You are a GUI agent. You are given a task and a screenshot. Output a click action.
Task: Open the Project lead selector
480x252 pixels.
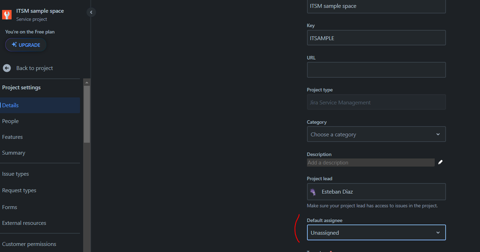376,191
